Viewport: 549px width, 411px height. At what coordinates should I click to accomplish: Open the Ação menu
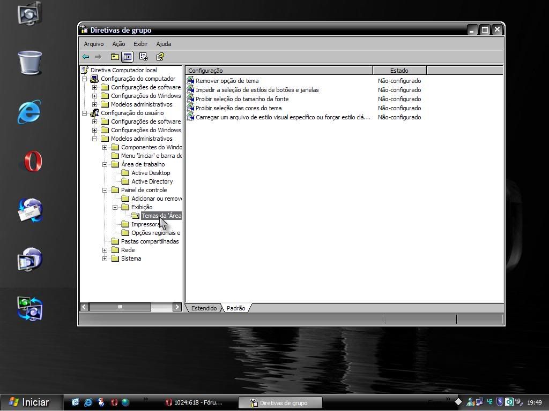pos(118,44)
